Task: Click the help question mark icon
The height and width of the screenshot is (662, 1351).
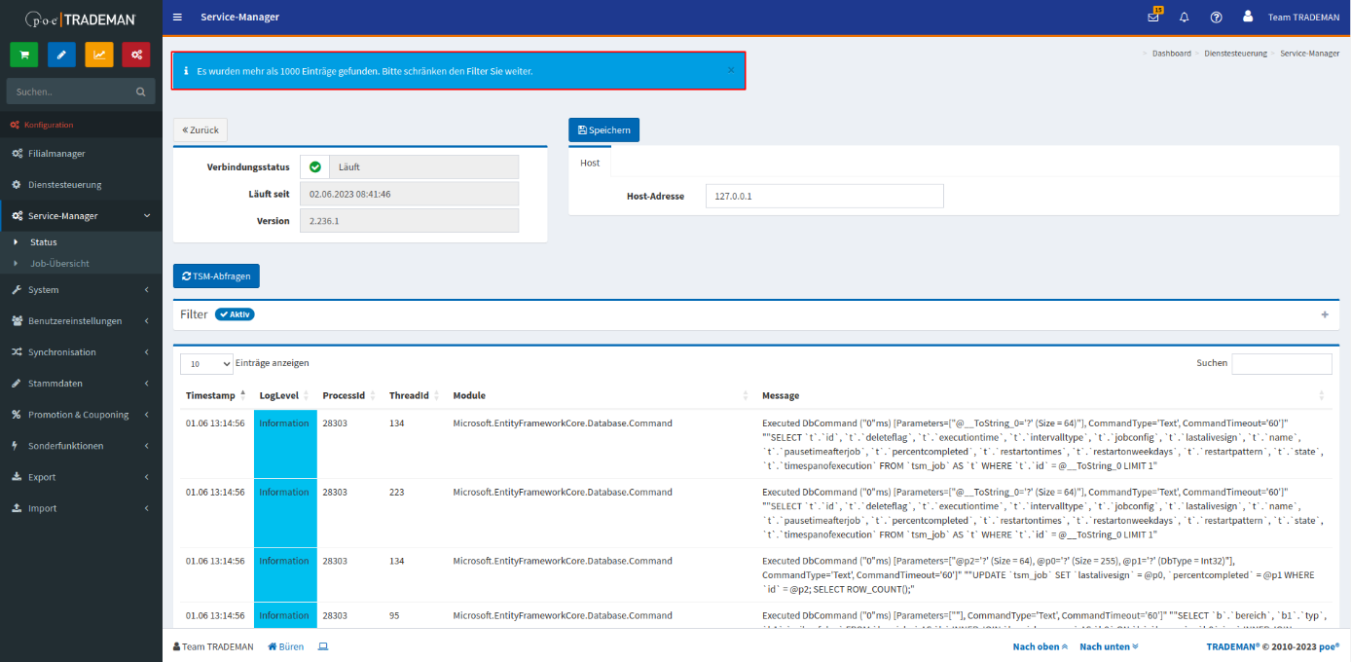Action: 1216,18
